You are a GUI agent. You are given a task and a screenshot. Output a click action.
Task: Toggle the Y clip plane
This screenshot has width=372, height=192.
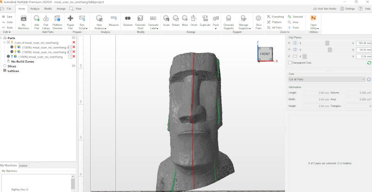(295, 50)
